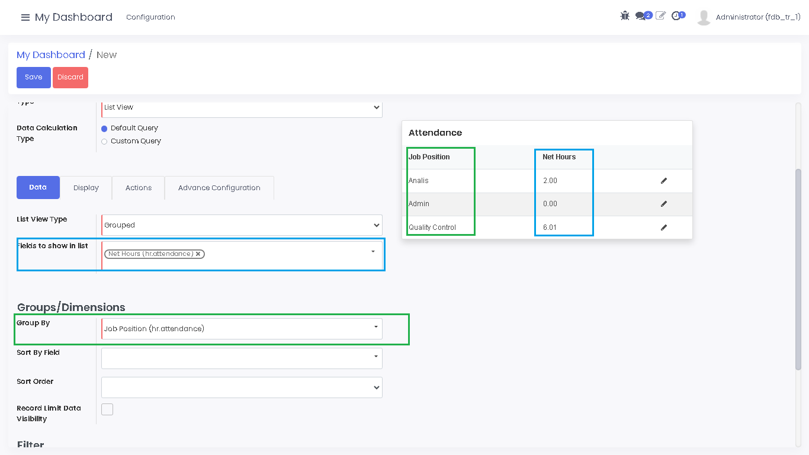This screenshot has width=809, height=455.
Task: Open the conversations chat icon
Action: click(641, 16)
